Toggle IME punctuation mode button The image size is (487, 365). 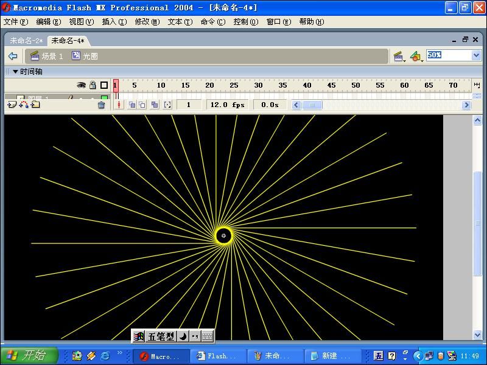[195, 336]
